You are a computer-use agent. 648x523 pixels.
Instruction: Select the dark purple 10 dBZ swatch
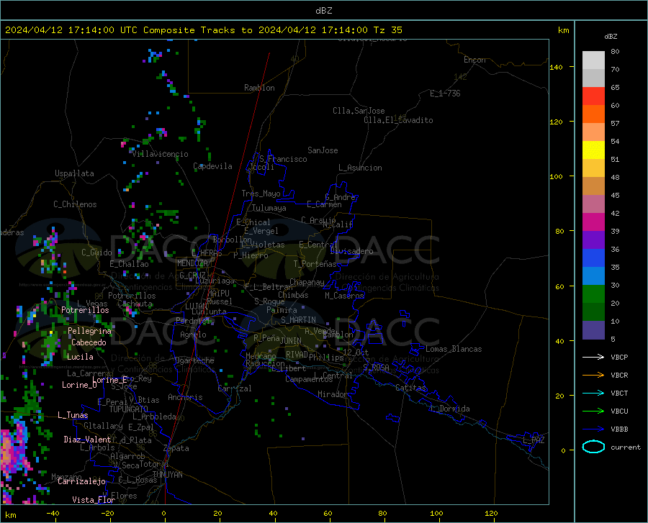click(593, 329)
